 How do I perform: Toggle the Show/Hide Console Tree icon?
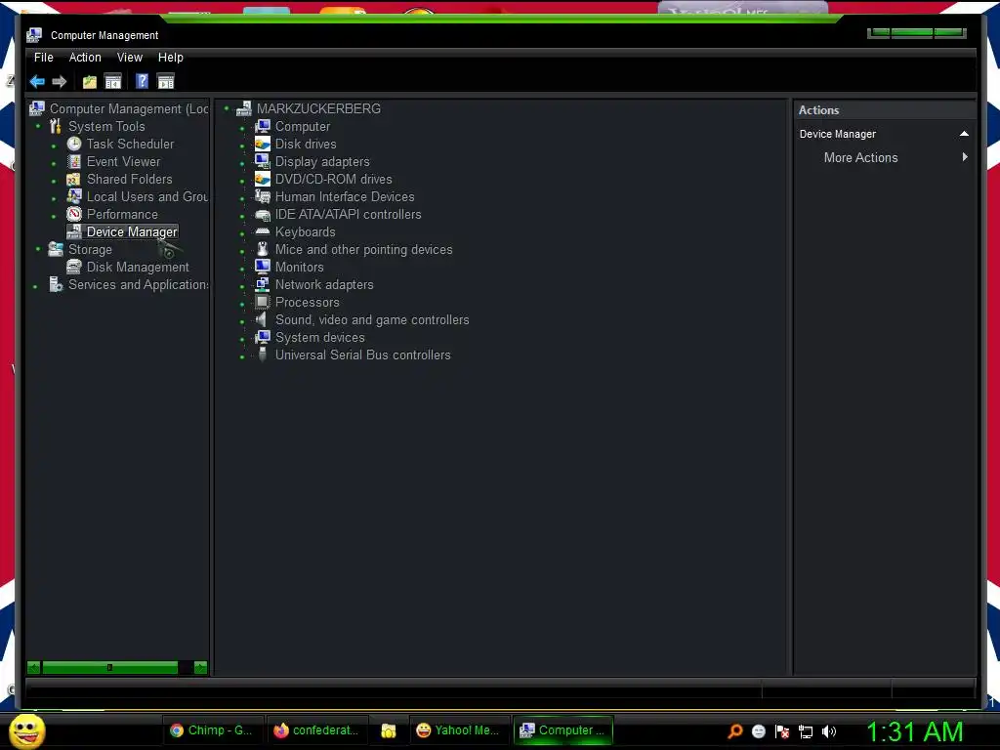(113, 82)
